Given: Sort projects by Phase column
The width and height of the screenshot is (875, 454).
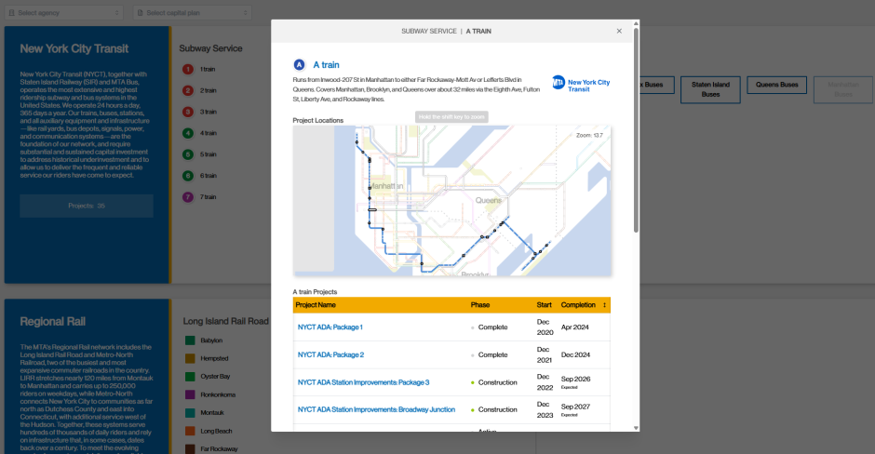Looking at the screenshot, I should point(480,305).
